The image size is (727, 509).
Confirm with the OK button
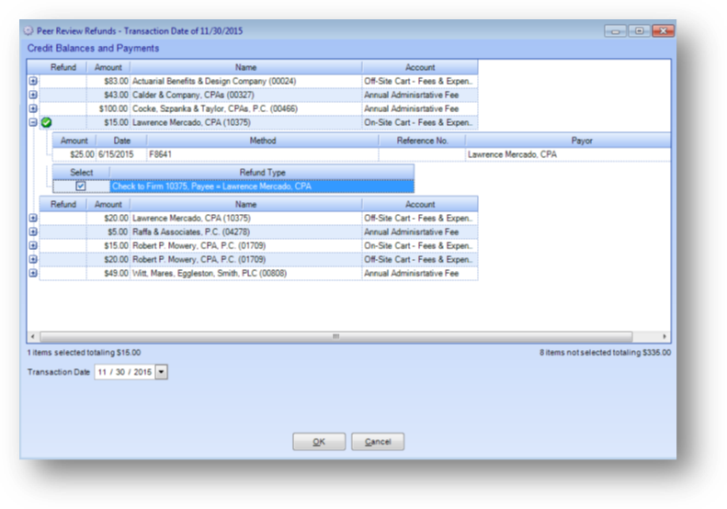point(319,442)
